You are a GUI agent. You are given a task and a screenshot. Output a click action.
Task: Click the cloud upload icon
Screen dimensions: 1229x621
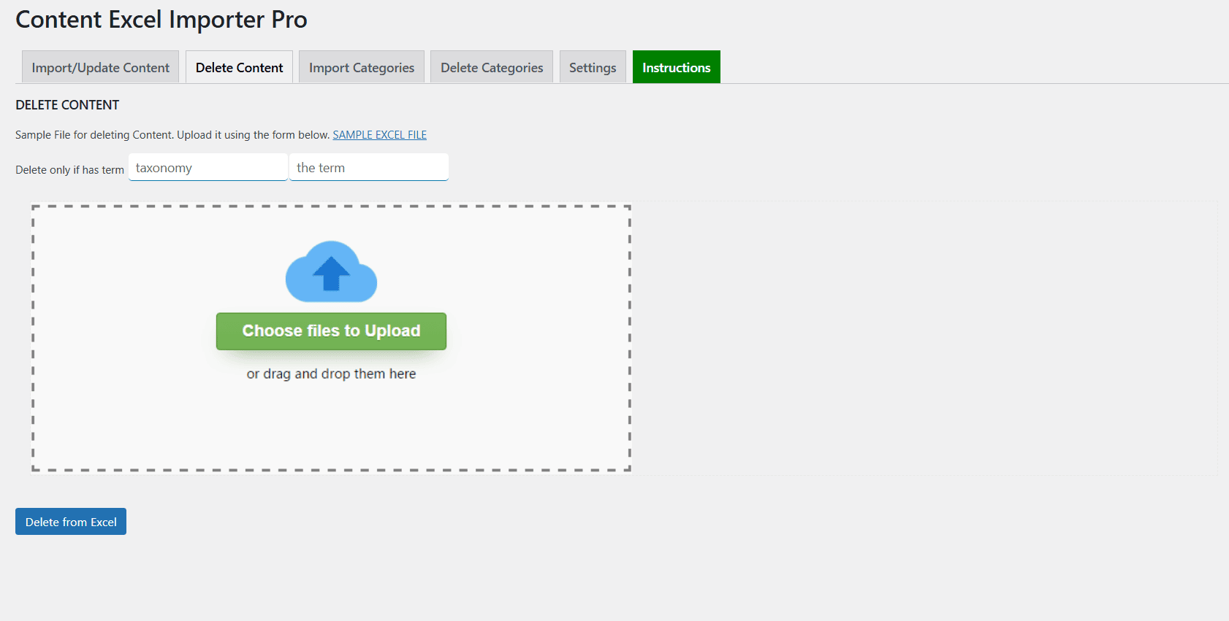tap(331, 271)
